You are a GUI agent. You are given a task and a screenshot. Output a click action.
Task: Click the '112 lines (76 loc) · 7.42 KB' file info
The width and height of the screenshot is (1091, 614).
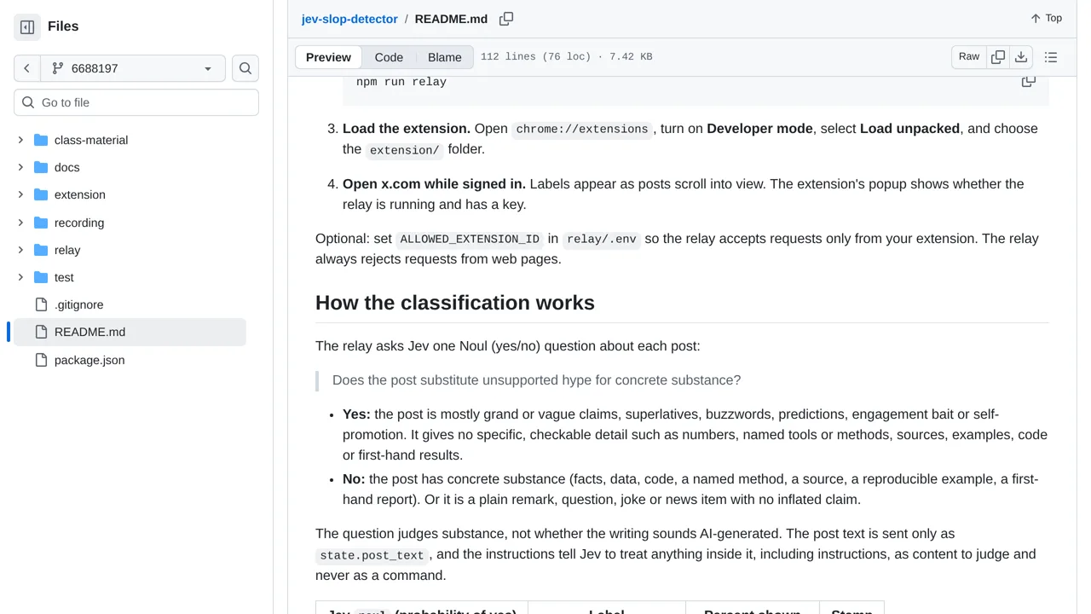(x=567, y=57)
